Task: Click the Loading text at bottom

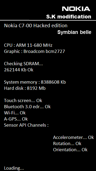Action: tap(14, 168)
